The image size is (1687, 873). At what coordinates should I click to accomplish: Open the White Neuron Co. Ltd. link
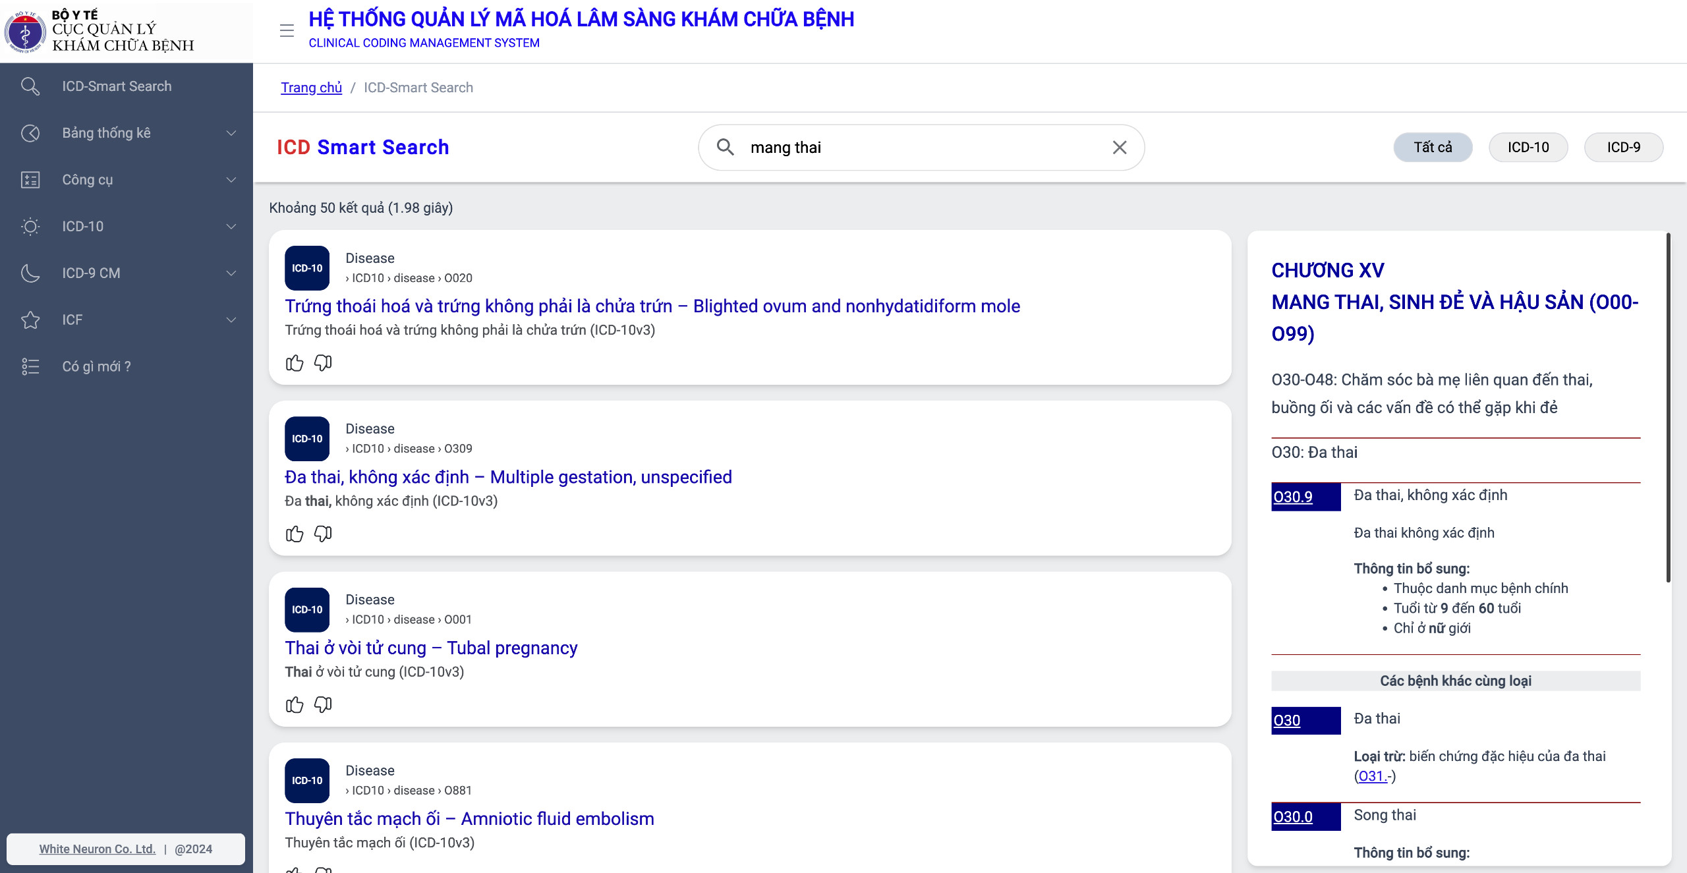[97, 849]
